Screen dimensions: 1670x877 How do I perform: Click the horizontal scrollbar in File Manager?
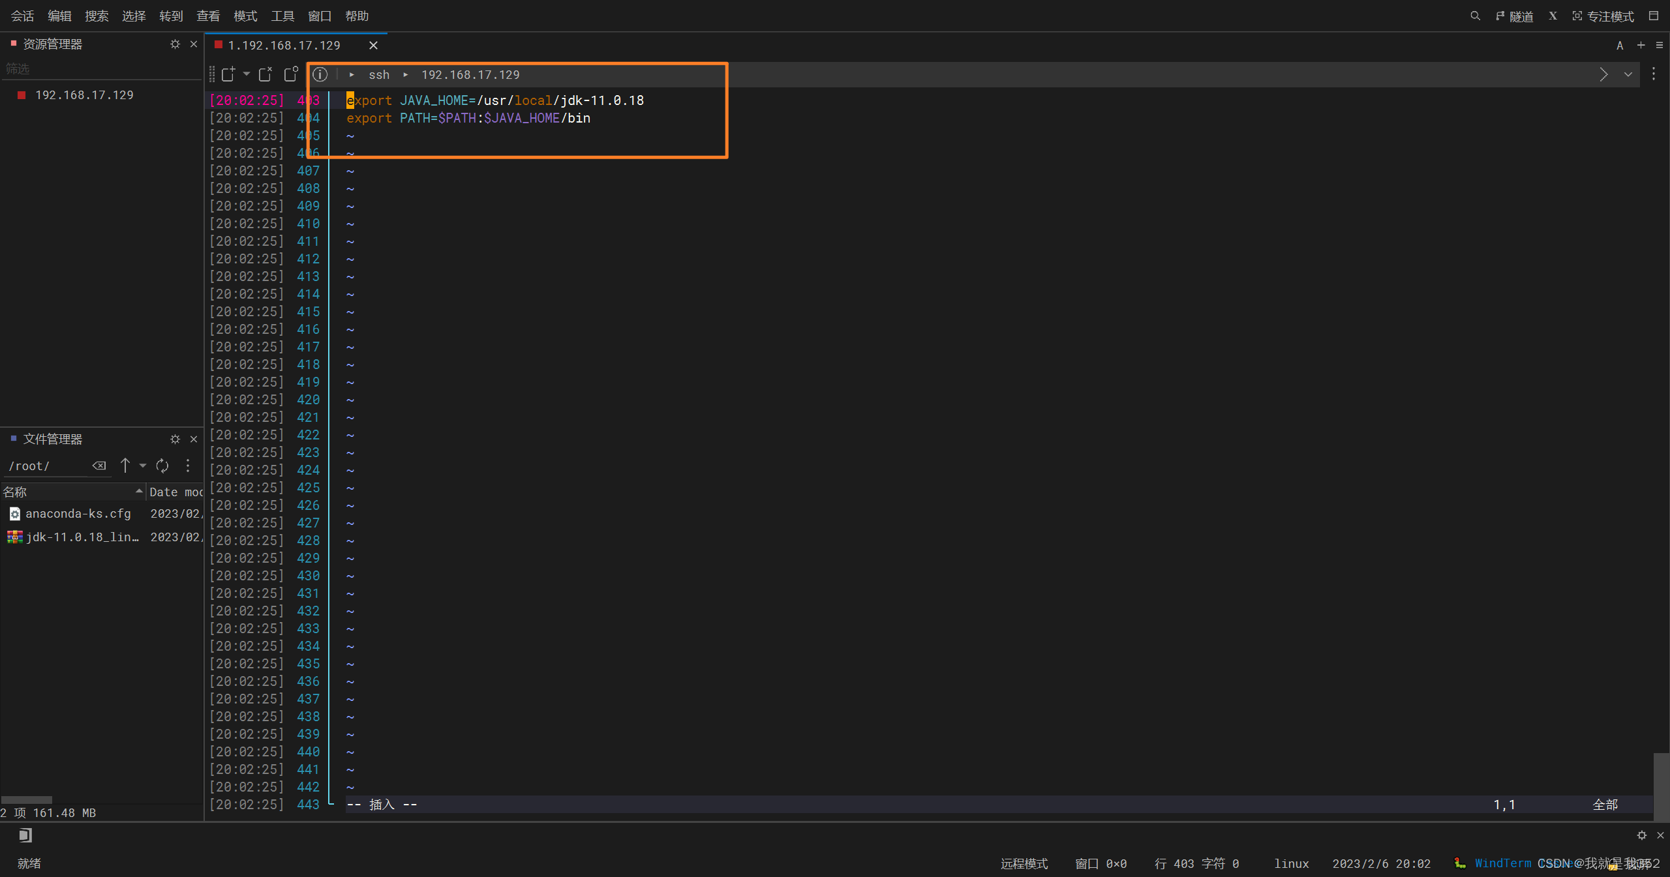tap(27, 799)
